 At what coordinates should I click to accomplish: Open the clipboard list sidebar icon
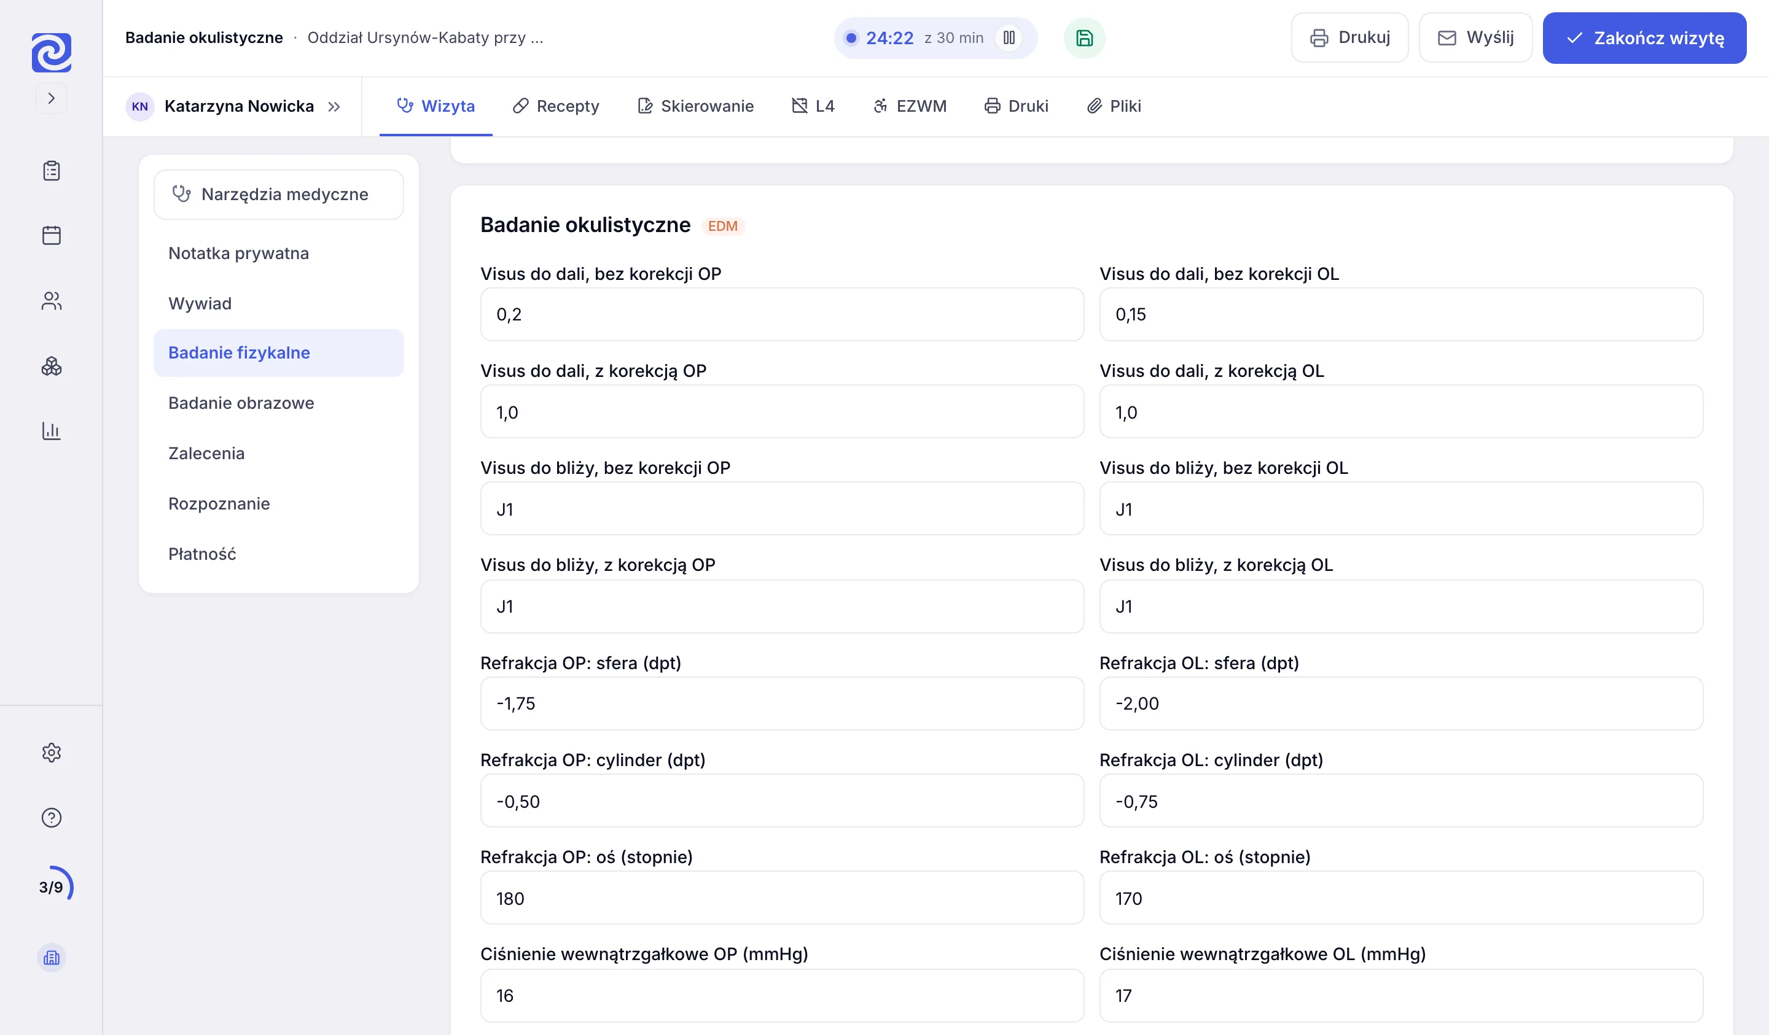point(51,171)
